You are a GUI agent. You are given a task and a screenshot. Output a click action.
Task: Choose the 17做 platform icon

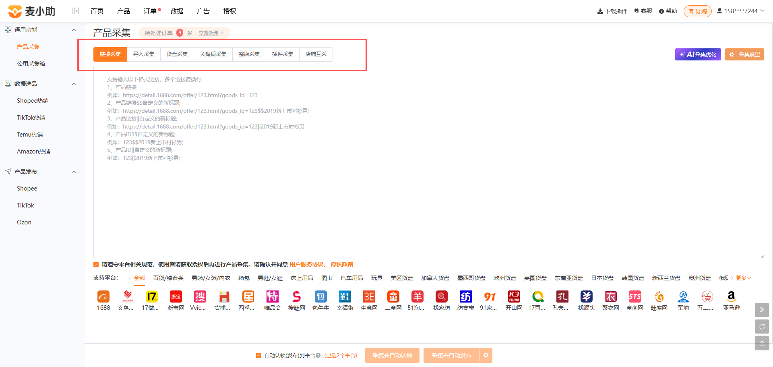coord(152,297)
